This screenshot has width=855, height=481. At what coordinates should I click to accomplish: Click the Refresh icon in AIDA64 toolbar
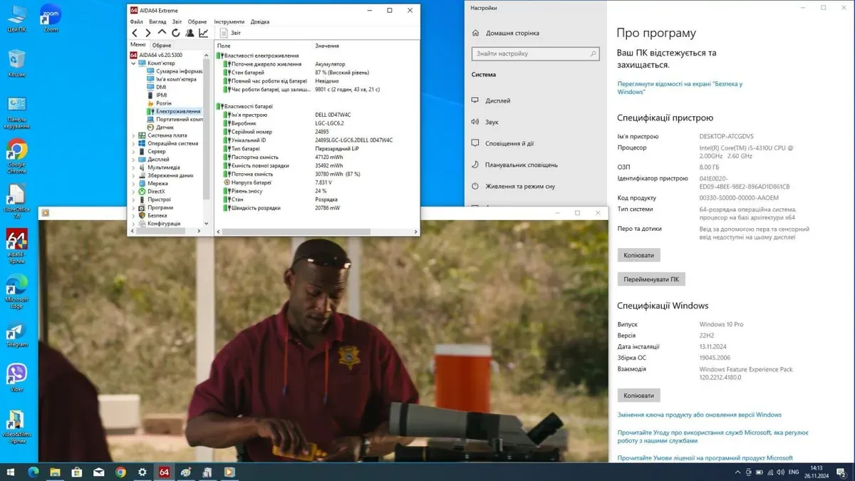tap(175, 33)
